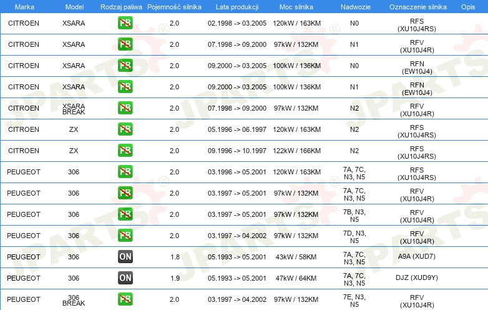
Task: Select PEUGEOT cell in the 306 BREAK row
Action: point(24,300)
